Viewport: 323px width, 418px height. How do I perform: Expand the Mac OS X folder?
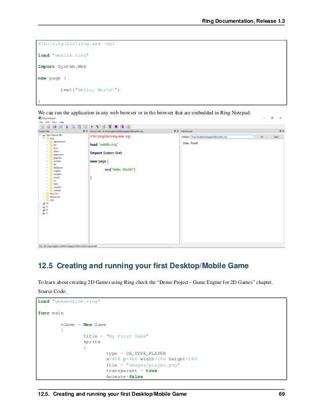(44, 193)
